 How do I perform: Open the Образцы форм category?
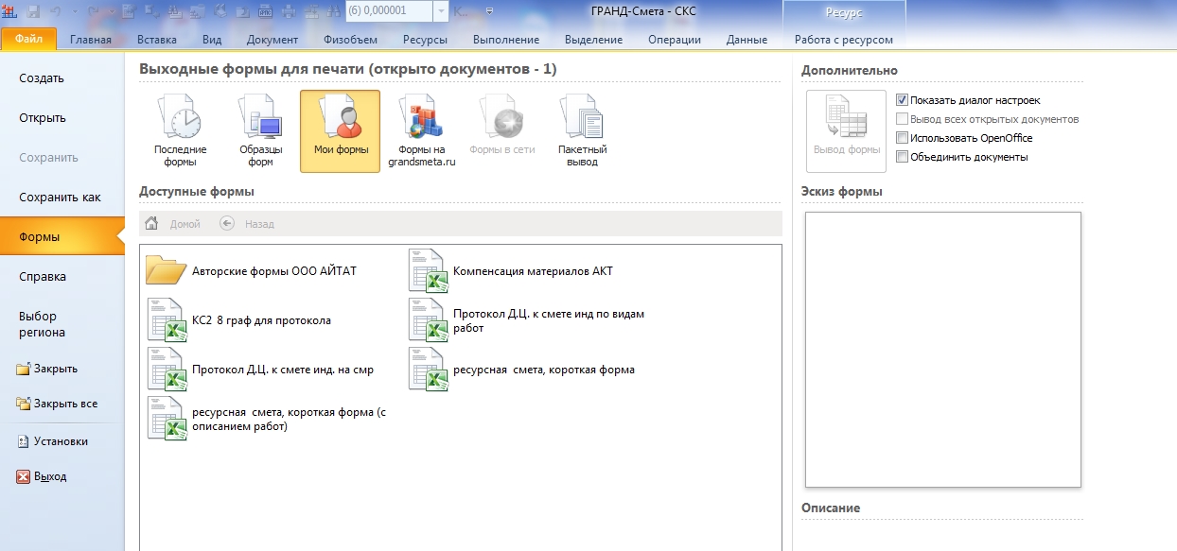click(260, 130)
